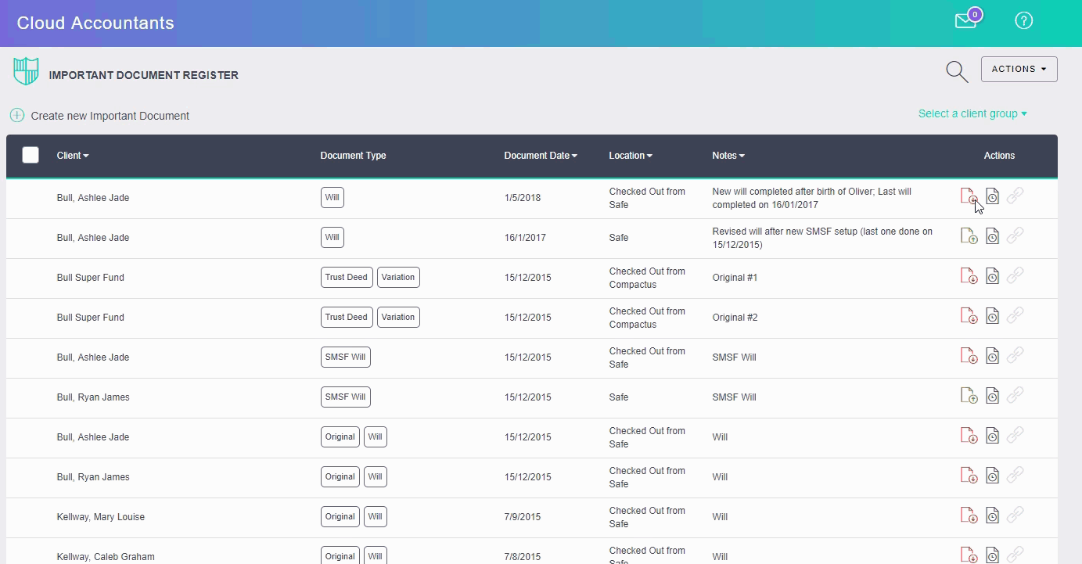
Task: Open history clock icon for Original #1 row
Action: click(x=992, y=276)
